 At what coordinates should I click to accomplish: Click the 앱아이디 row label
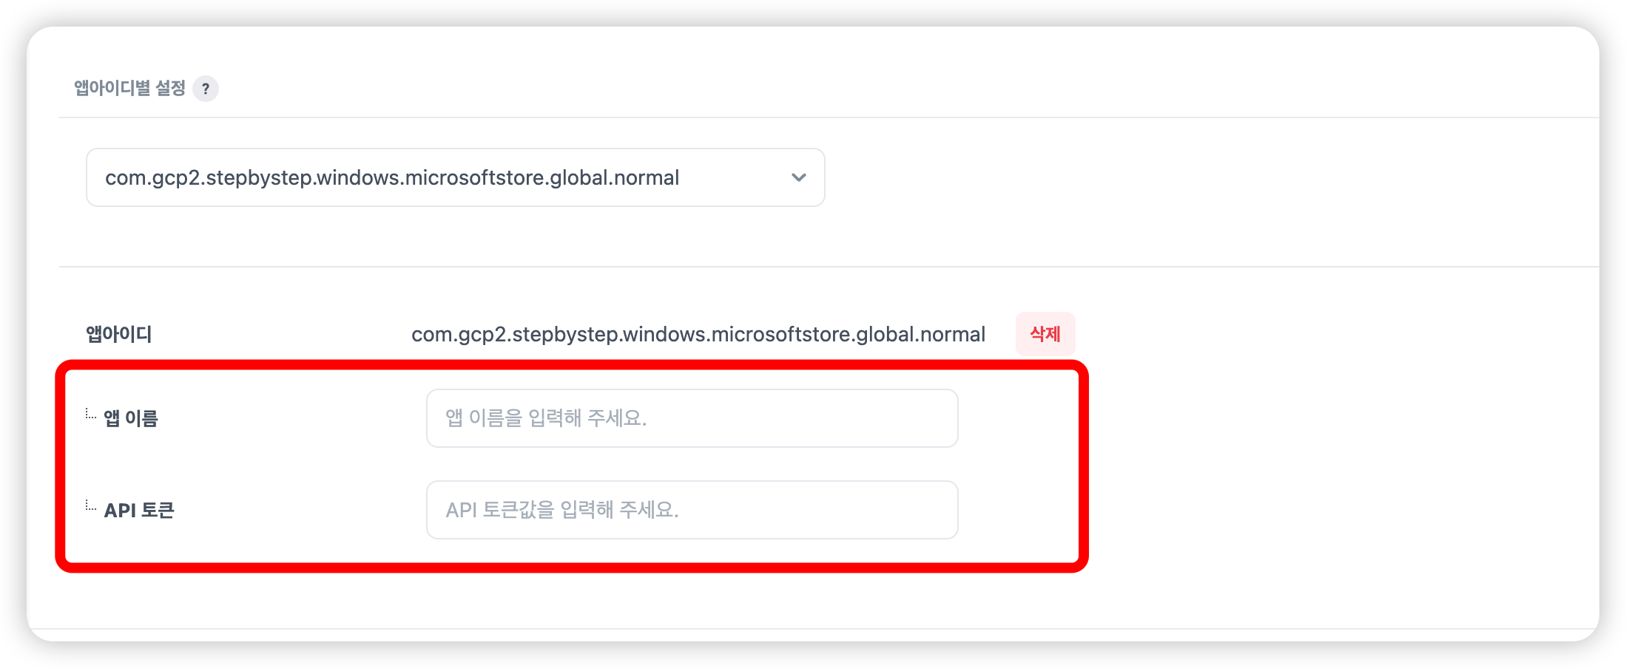click(x=118, y=334)
